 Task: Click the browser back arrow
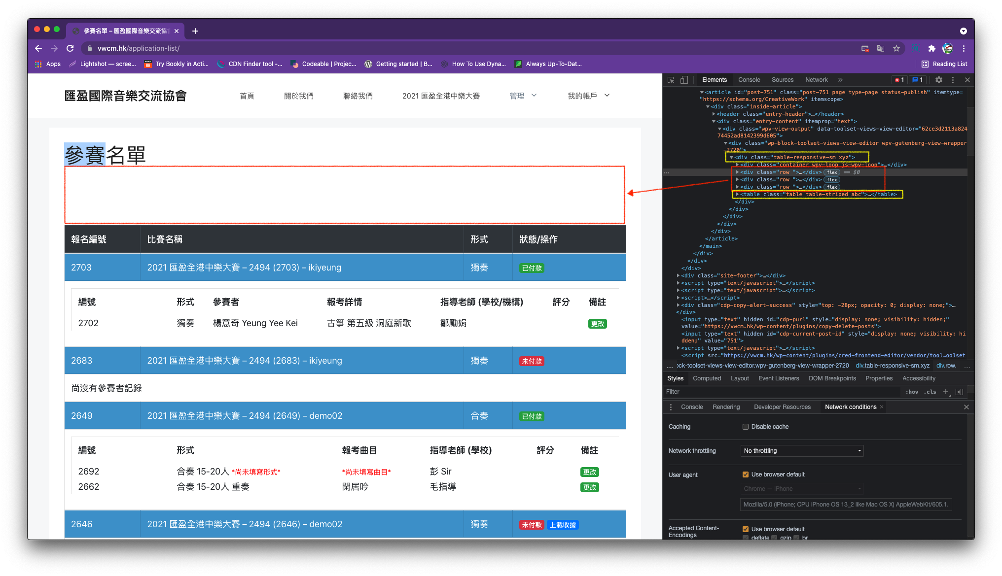click(x=38, y=48)
